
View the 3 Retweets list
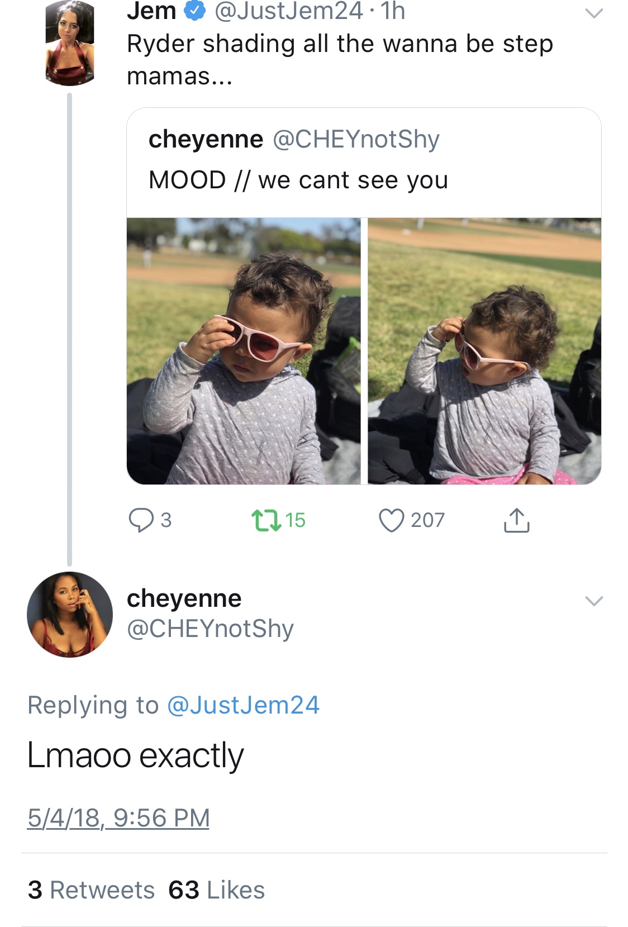pyautogui.click(x=91, y=890)
